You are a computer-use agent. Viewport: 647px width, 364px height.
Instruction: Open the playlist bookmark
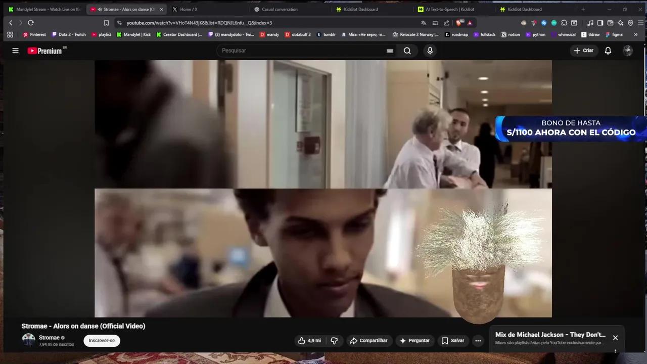(x=101, y=34)
